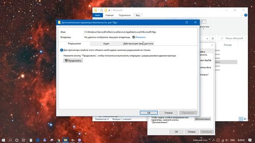The width and height of the screenshot is (255, 143).
Task: Click OK in the properties dialog
Action: click(x=177, y=131)
